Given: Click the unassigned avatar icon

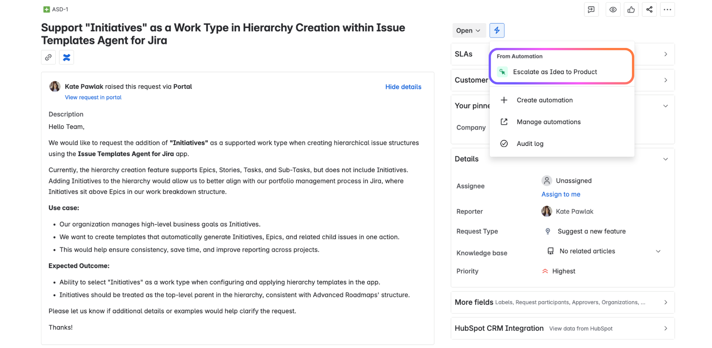Looking at the screenshot, I should point(547,181).
